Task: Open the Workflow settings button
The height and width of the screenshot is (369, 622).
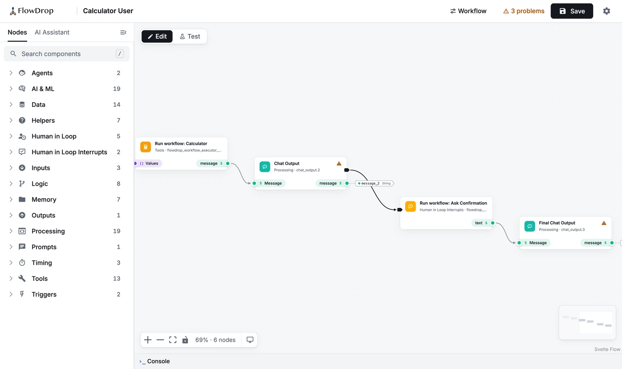Action: pyautogui.click(x=468, y=11)
